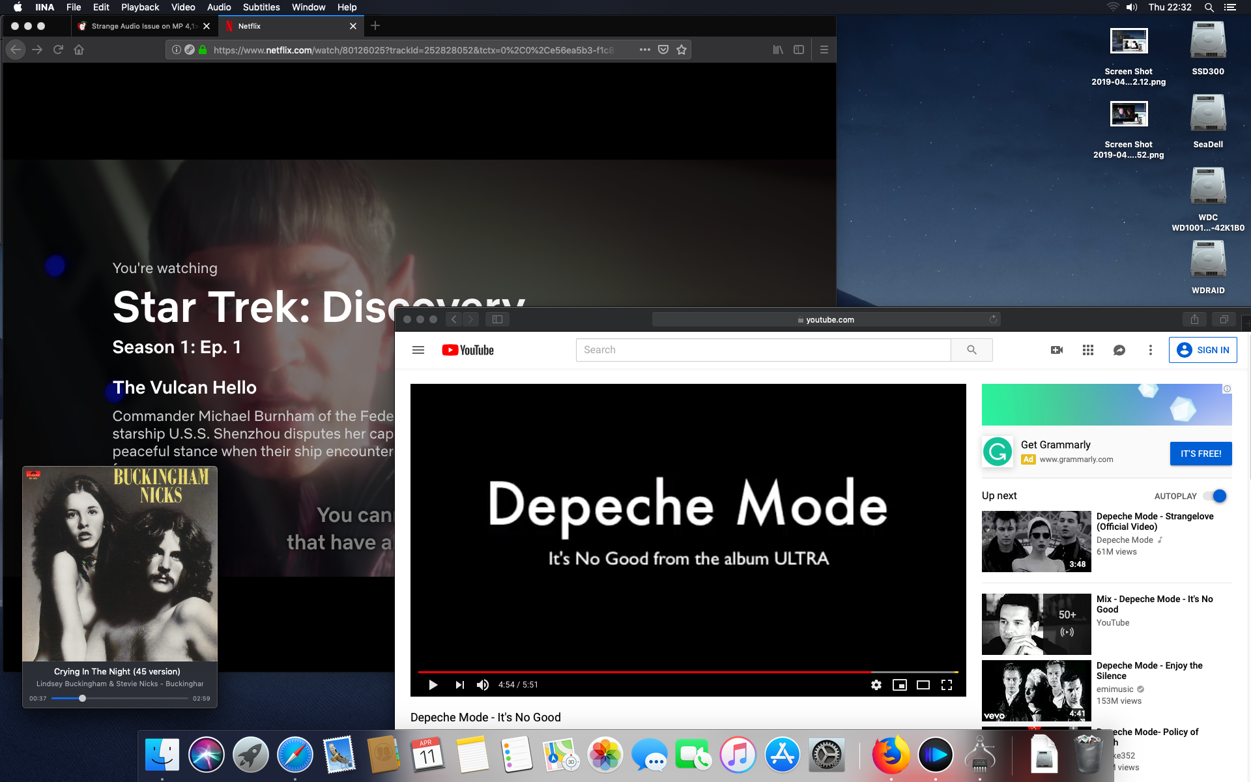Reload the Netflix page in Firefox
Screen dimensions: 1251x782
pos(58,50)
